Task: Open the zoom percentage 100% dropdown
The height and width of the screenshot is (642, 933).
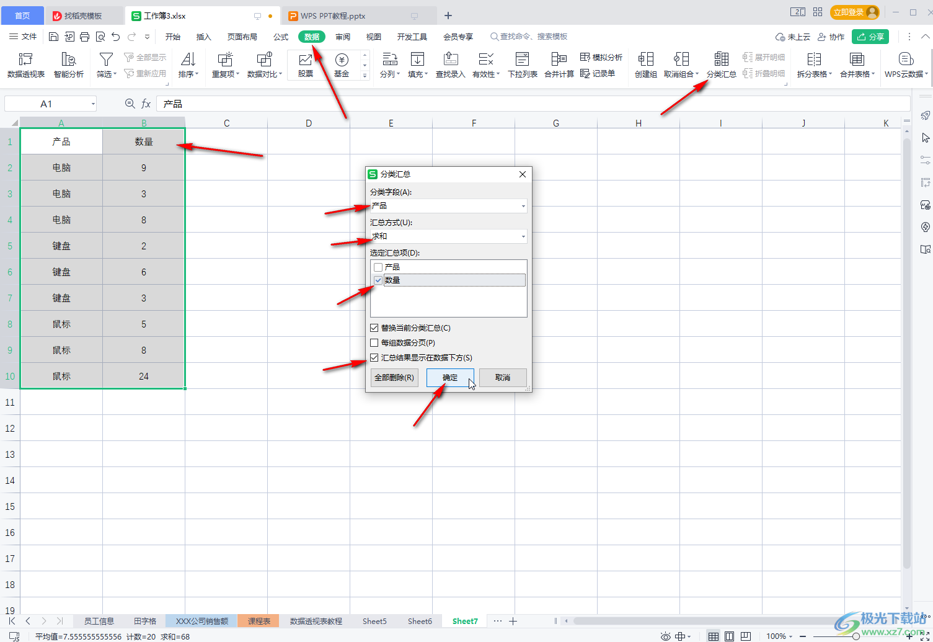Action: (x=779, y=636)
